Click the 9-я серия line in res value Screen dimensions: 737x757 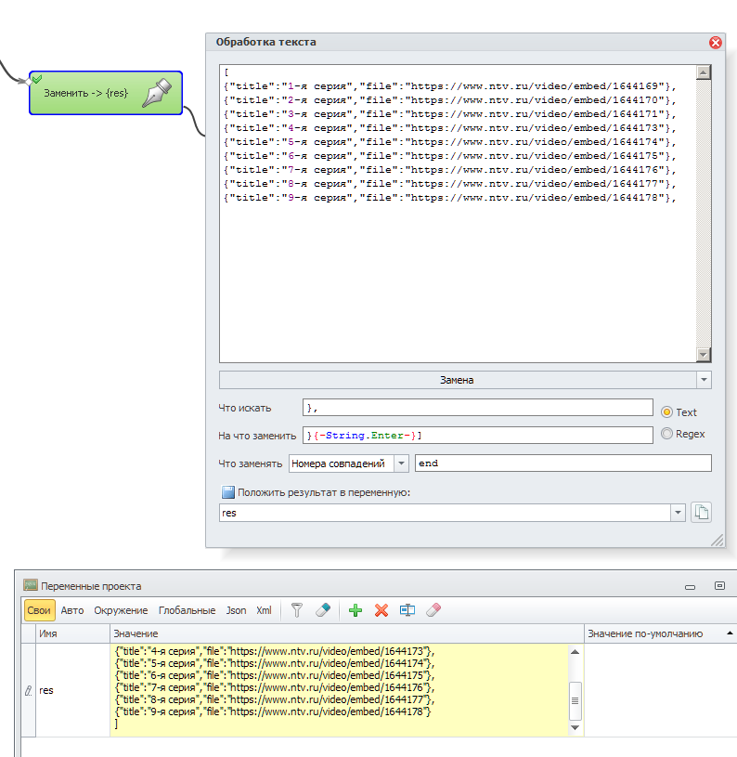[273, 711]
